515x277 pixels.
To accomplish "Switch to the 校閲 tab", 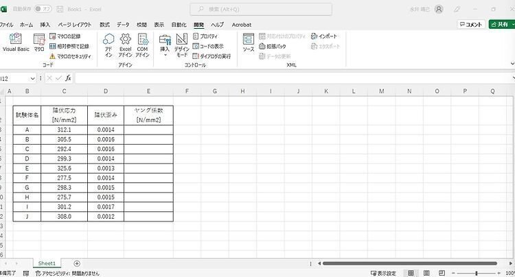I will click(x=141, y=25).
